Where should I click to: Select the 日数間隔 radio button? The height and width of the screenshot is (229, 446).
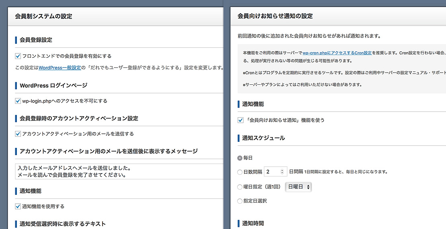[x=240, y=172]
